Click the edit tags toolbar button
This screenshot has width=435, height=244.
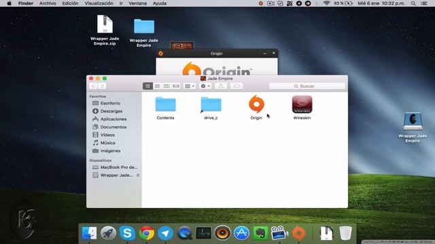coord(237,86)
